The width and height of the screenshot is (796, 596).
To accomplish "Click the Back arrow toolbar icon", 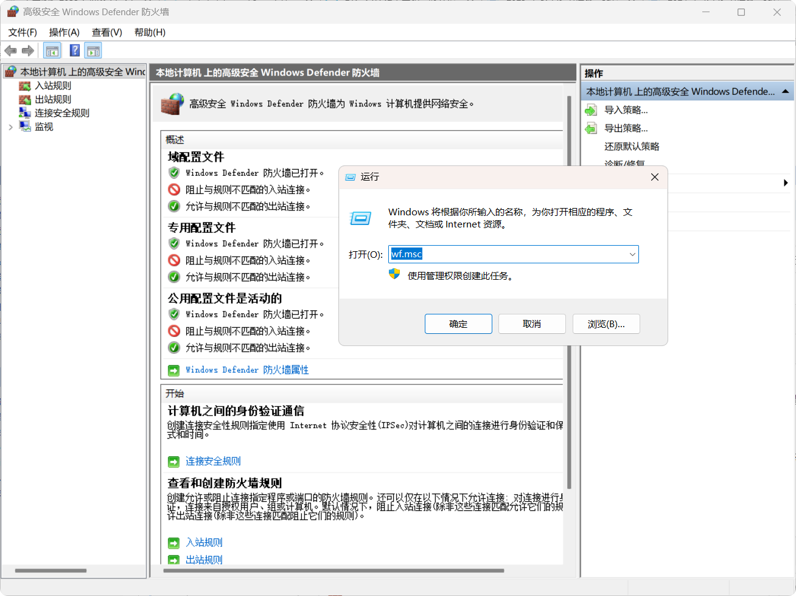I will tap(10, 50).
